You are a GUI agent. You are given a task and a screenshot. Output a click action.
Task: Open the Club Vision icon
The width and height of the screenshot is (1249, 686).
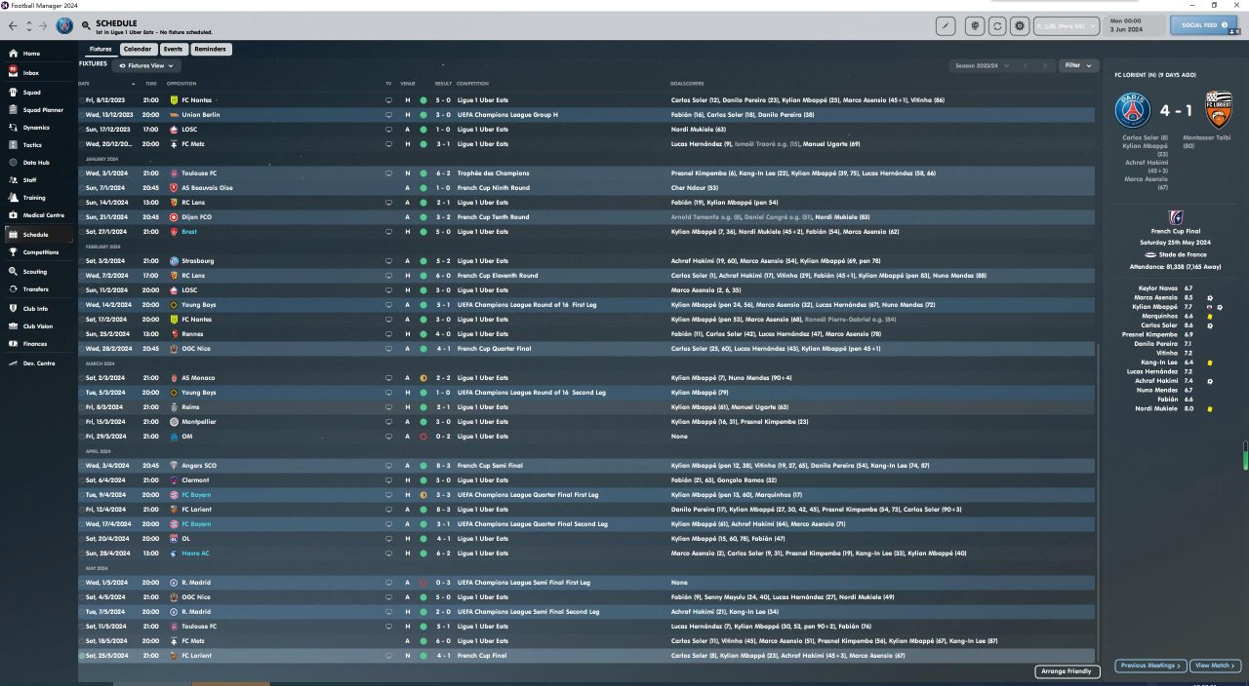pos(13,326)
